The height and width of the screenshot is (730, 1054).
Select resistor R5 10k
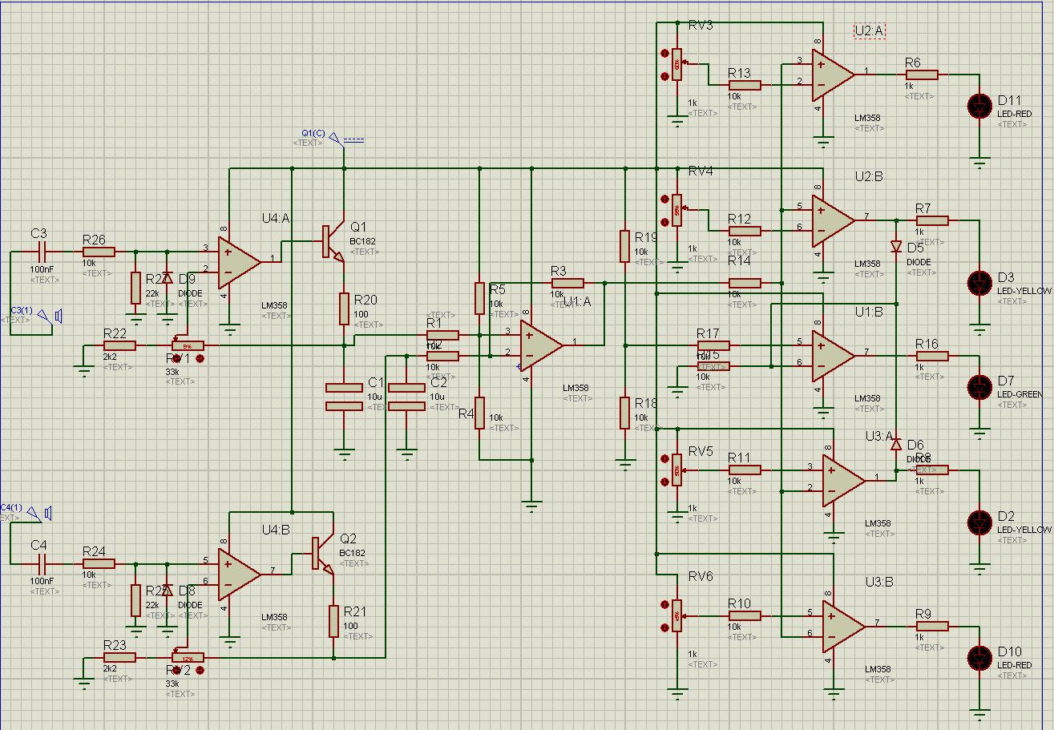(x=479, y=298)
